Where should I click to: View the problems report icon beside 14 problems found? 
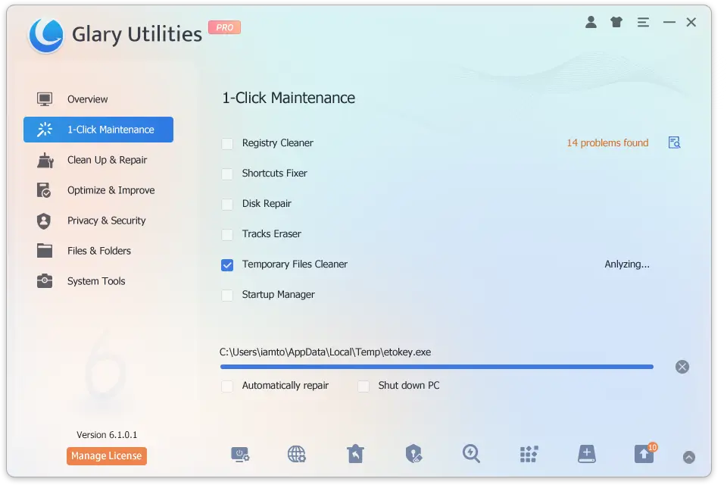[x=674, y=142]
